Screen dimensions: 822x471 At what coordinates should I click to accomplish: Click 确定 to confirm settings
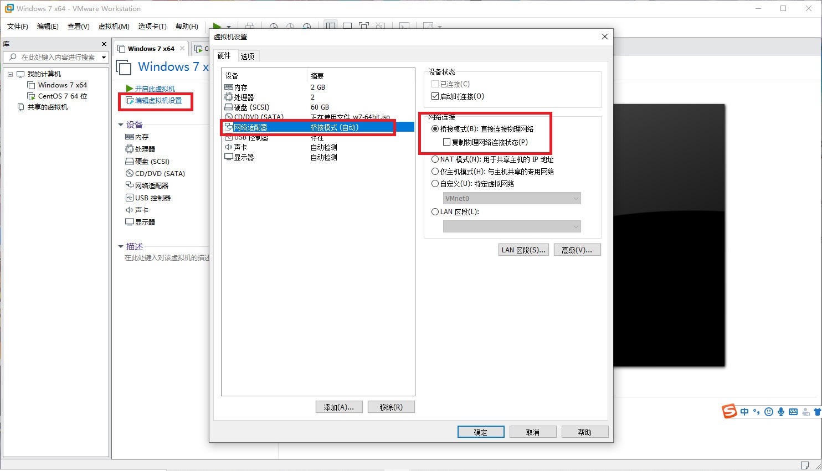(x=481, y=432)
